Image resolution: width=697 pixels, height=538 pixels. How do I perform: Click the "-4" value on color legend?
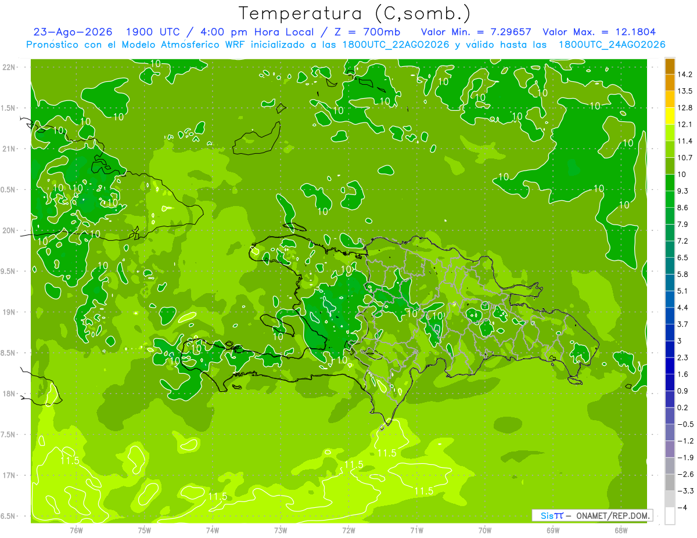(682, 507)
